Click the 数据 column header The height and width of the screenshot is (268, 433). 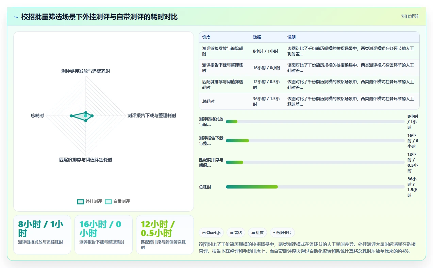tap(257, 37)
